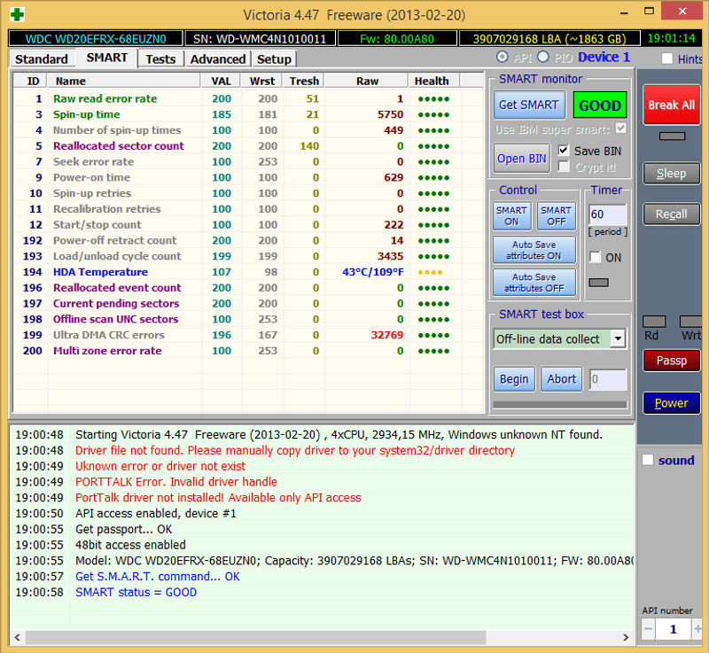Click the Passp button
The width and height of the screenshot is (709, 653).
pyautogui.click(x=671, y=361)
